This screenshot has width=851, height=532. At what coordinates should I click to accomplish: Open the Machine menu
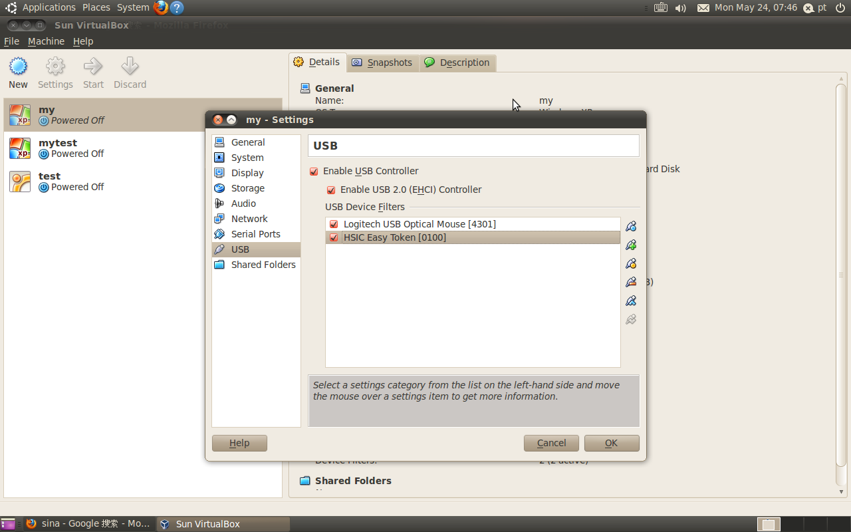coord(46,41)
